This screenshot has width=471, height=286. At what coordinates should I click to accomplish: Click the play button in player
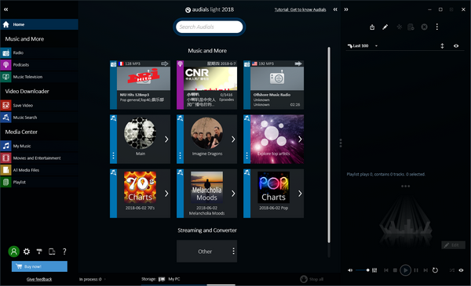(x=405, y=270)
